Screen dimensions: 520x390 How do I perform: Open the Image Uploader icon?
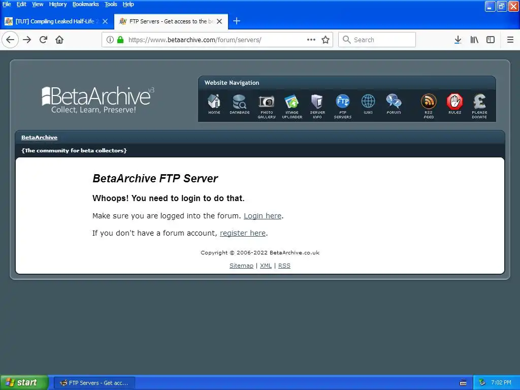click(x=292, y=107)
